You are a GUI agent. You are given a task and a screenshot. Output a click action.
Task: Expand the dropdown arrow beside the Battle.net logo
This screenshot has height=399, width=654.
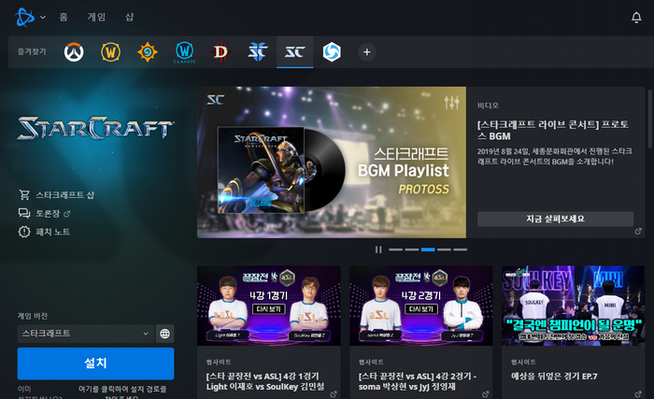43,17
